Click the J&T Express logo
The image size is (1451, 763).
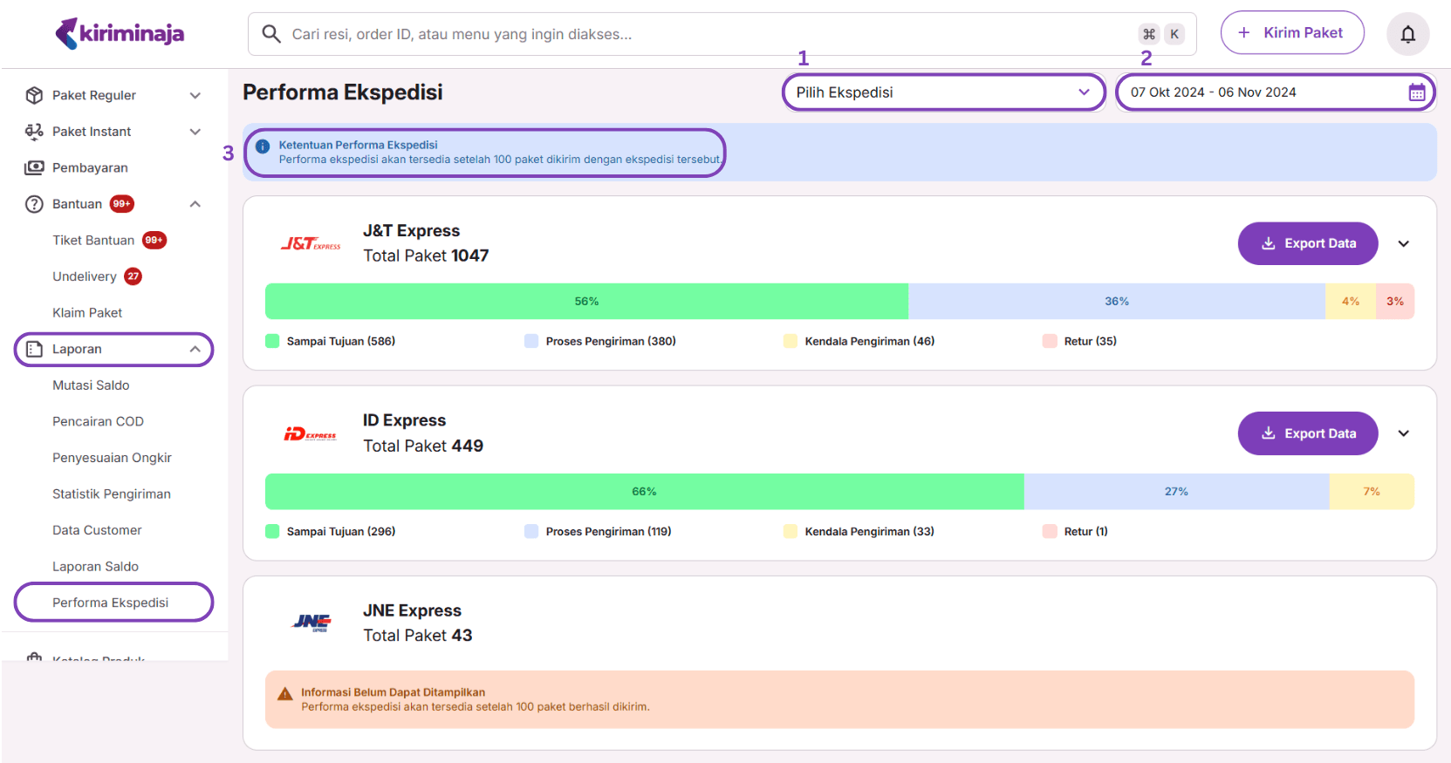311,244
